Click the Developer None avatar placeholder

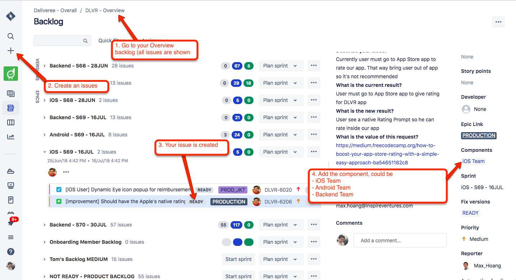466,109
